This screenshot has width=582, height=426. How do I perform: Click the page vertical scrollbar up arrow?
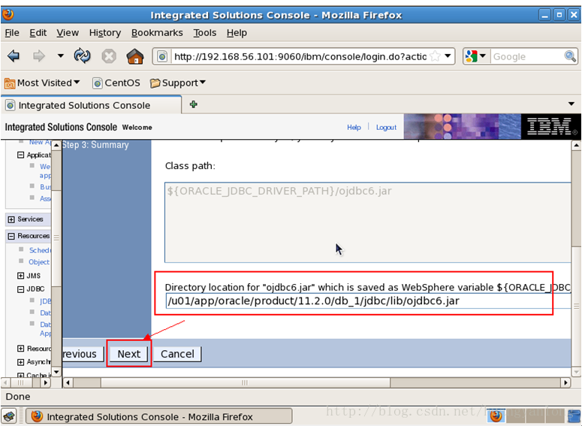[x=576, y=145]
